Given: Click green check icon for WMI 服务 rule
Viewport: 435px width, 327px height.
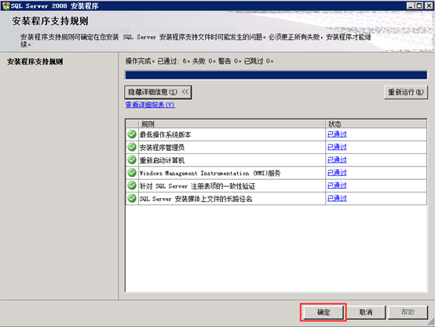Looking at the screenshot, I should click(132, 172).
